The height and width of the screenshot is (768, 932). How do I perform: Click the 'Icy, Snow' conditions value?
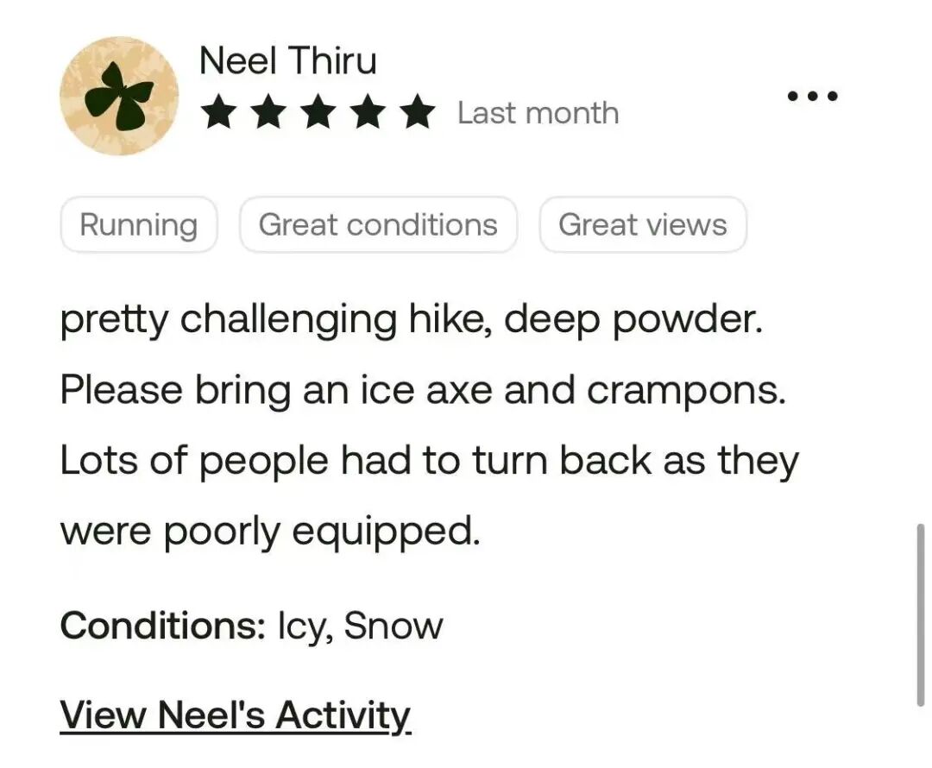click(x=359, y=626)
